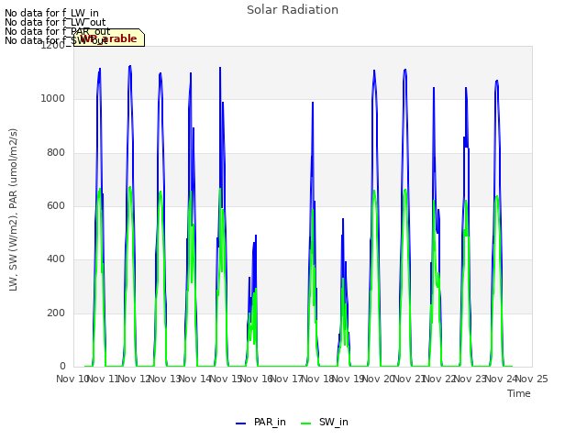Image resolution: width=587 pixels, height=440 pixels.
Task: Click the Nov 10 x-axis tick label
Action: [x=72, y=379]
